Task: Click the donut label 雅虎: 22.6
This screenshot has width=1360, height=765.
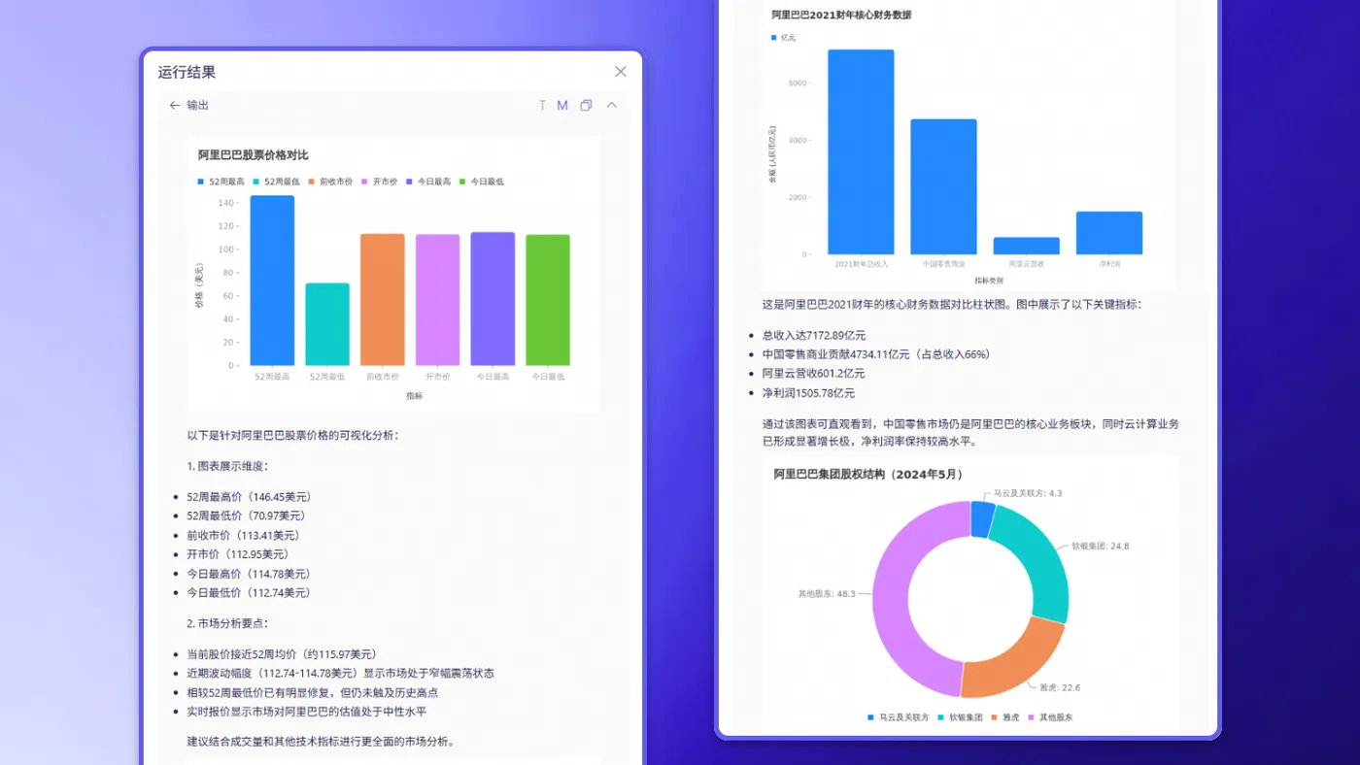Action: 1060,687
